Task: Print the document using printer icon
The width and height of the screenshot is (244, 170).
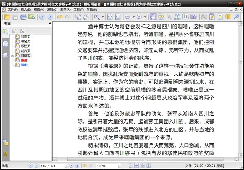Action: coord(23,17)
